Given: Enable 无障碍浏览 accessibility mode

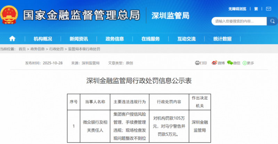Looking at the screenshot, I should point(237,8).
